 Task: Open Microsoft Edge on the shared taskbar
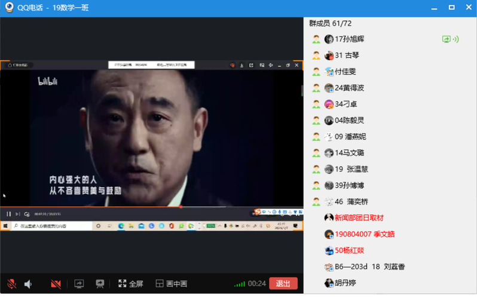click(x=121, y=226)
